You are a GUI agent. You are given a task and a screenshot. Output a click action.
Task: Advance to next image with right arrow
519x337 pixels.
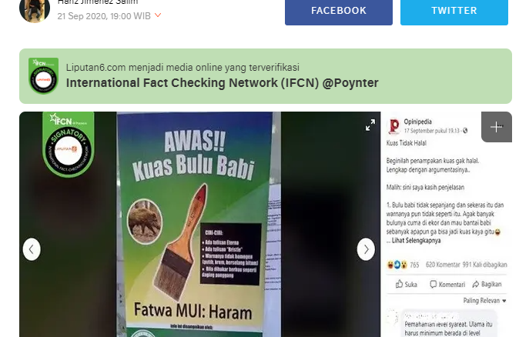pyautogui.click(x=366, y=249)
